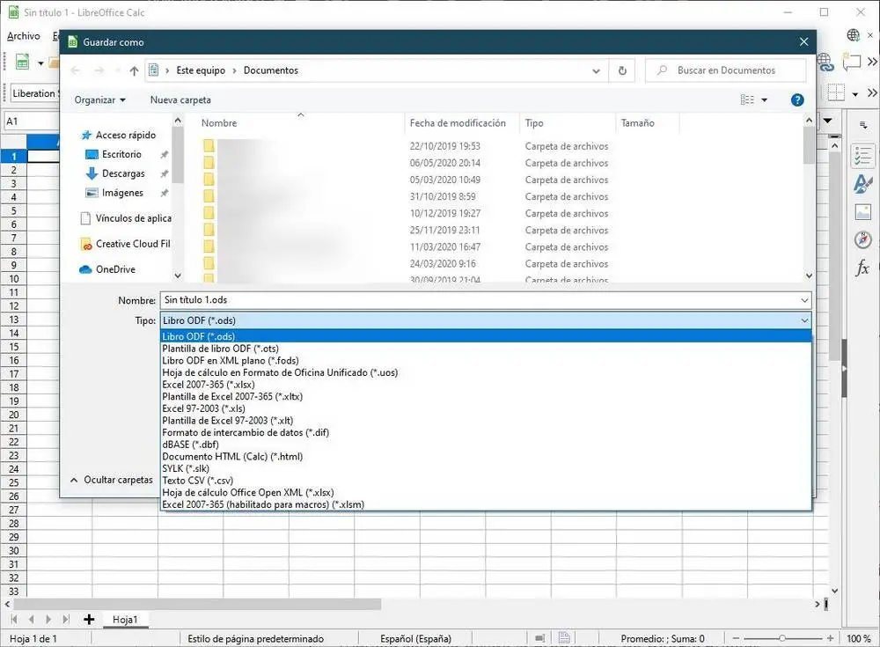Click new spreadsheet icon in Calc toolbar
This screenshot has height=647, width=880.
(23, 62)
